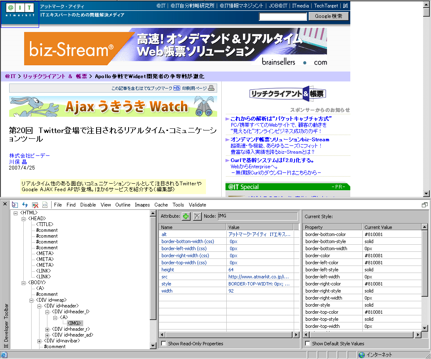Image resolution: width=431 pixels, height=359 pixels.
Task: Close the IE Developer Toolbar panel
Action: [x=5, y=204]
